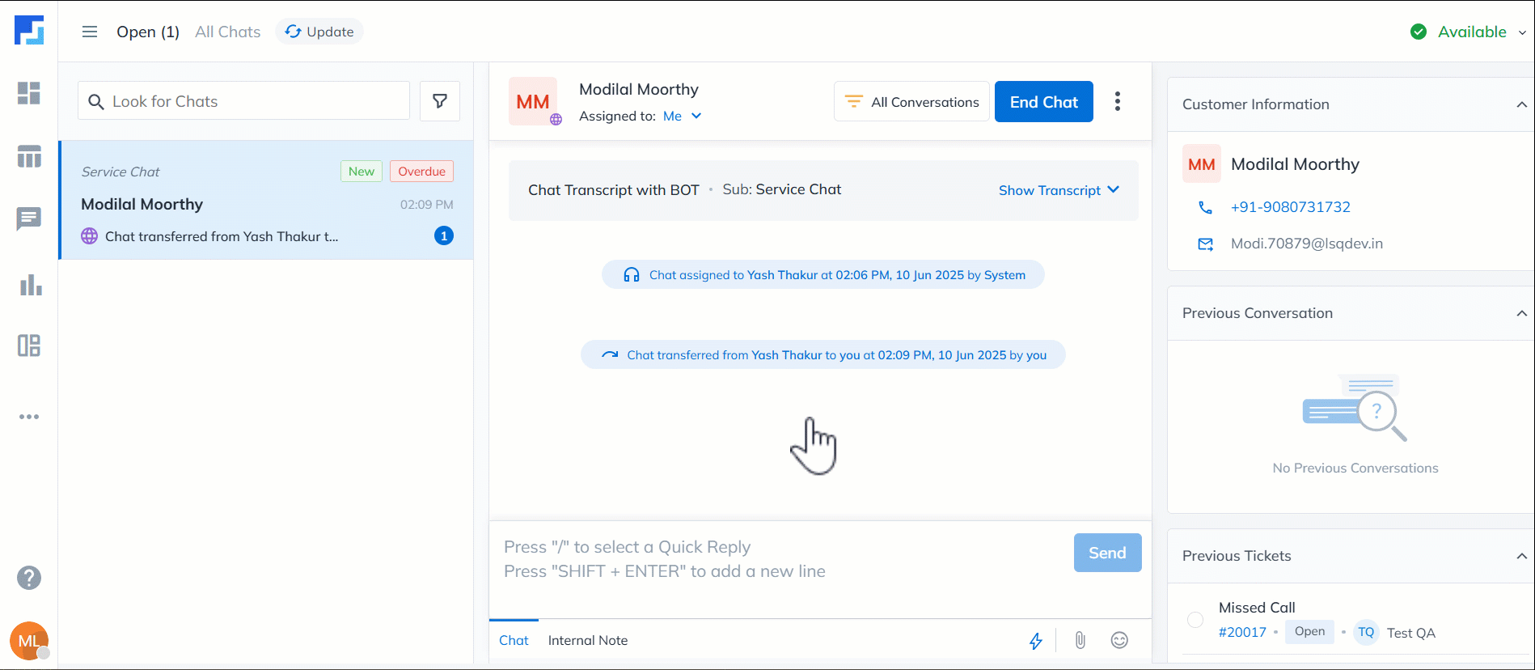Expand Show Transcript

tap(1059, 190)
